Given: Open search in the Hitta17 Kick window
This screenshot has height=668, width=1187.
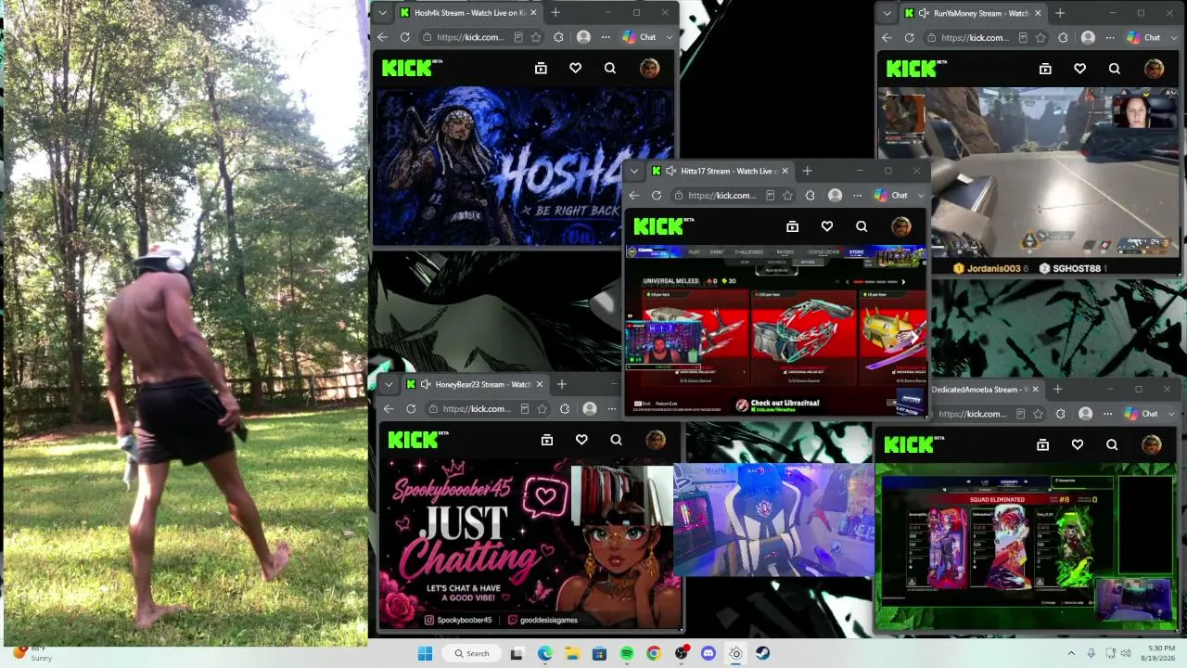Looking at the screenshot, I should 862,225.
